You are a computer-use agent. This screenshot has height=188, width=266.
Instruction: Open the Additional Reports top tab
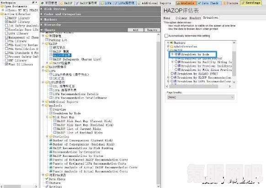pyautogui.click(x=154, y=3)
